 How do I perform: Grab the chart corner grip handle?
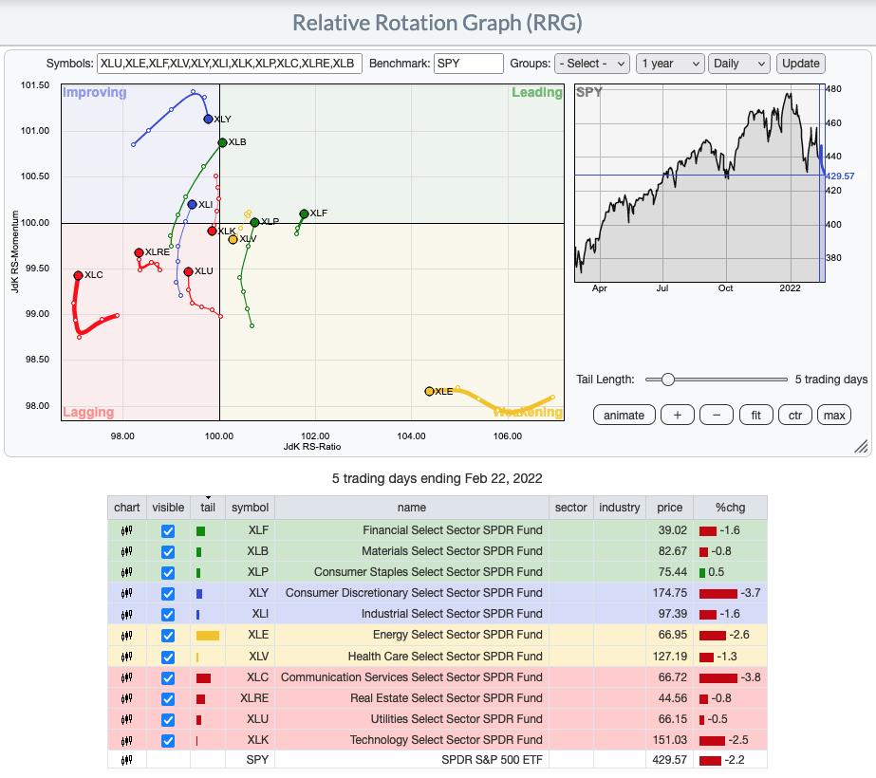point(861,446)
